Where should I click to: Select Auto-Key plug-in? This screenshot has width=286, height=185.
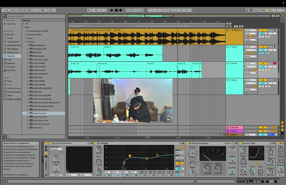pos(37,128)
